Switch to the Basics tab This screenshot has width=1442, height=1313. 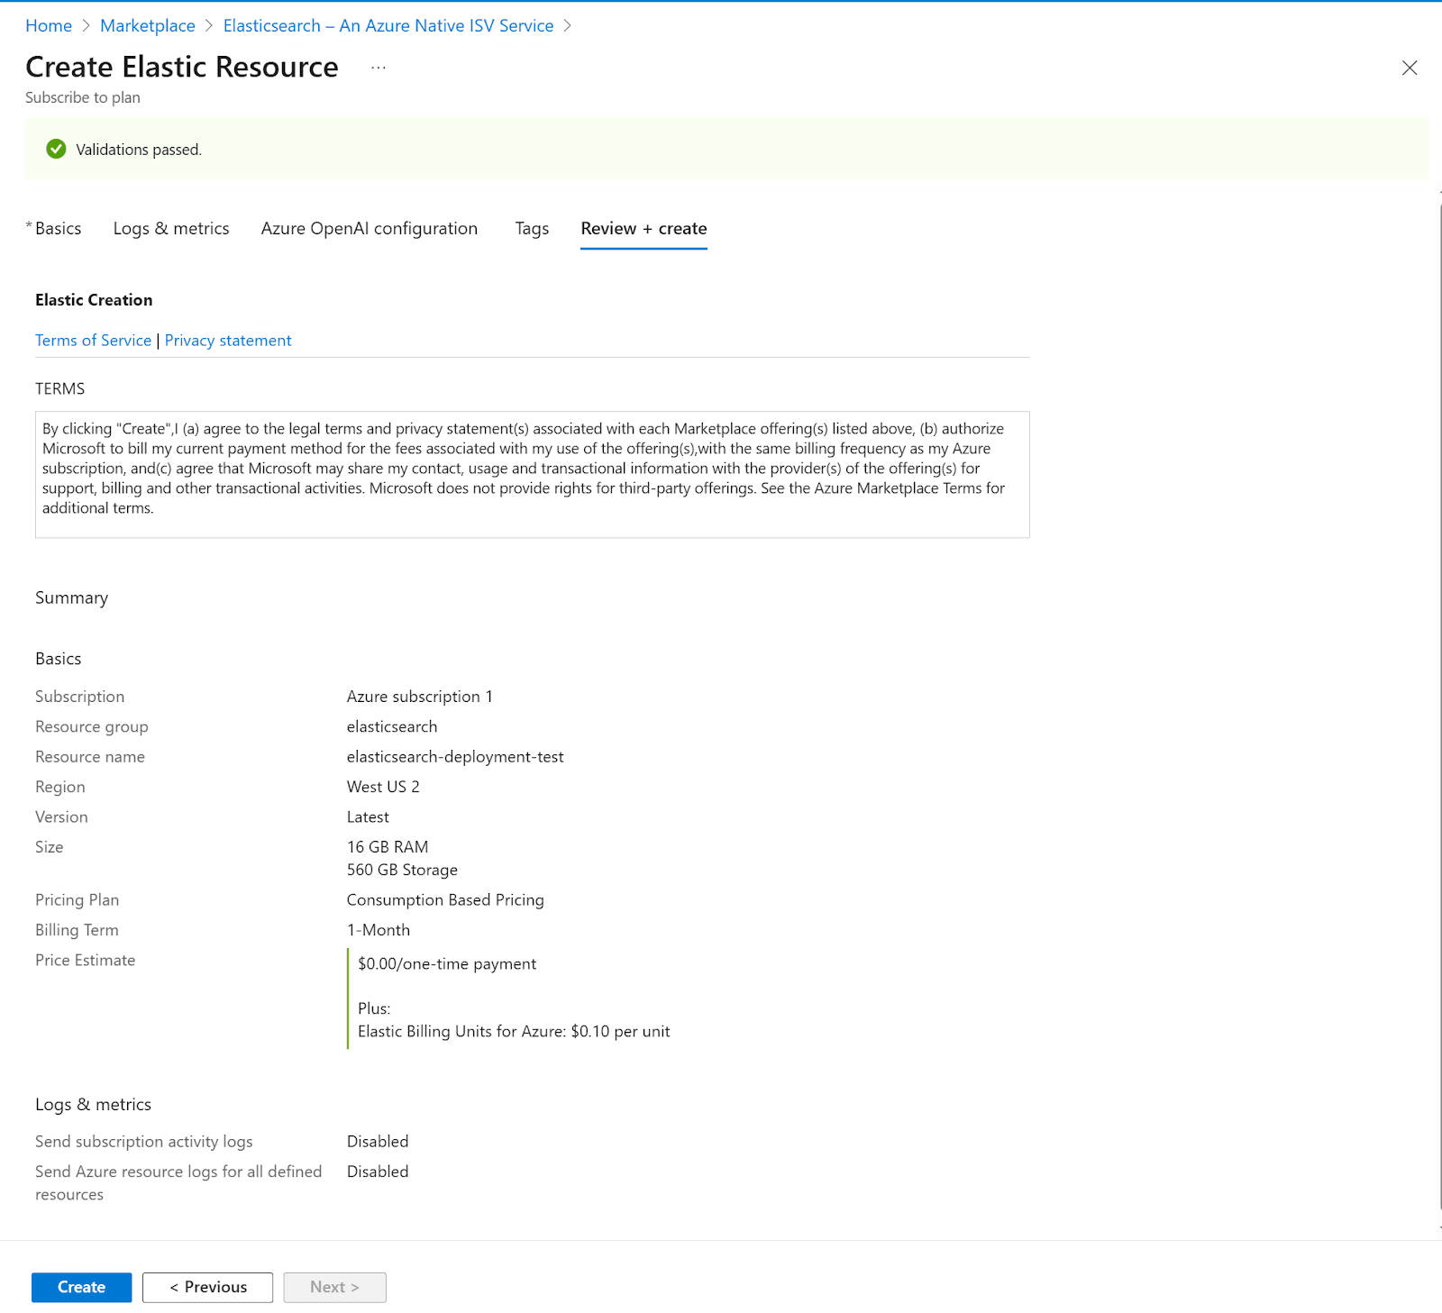coord(57,228)
